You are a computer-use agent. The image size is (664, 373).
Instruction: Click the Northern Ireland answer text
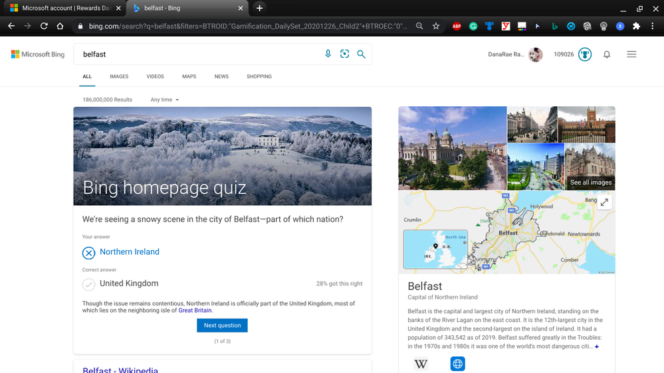tap(130, 252)
